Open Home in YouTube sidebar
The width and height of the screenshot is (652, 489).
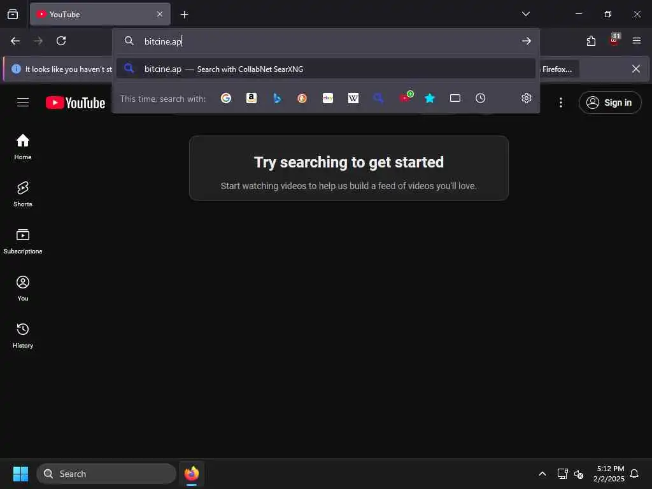tap(23, 146)
